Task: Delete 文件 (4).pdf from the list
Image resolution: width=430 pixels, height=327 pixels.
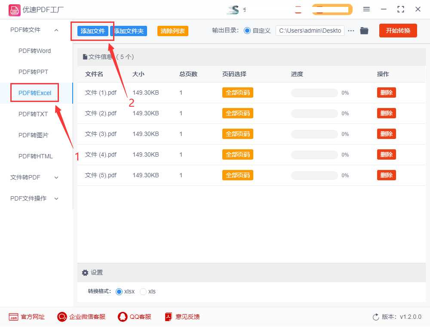Action: 387,155
